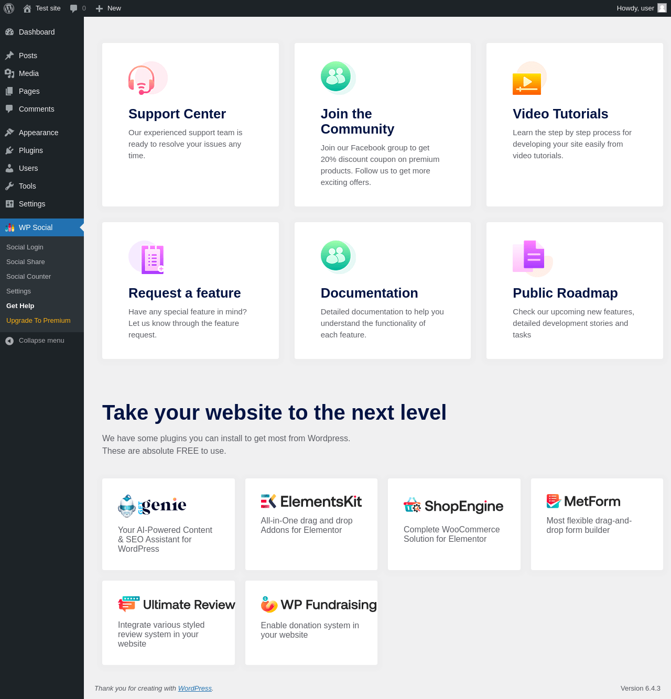Click the Users person icon
Image resolution: width=671 pixels, height=699 pixels.
click(9, 168)
